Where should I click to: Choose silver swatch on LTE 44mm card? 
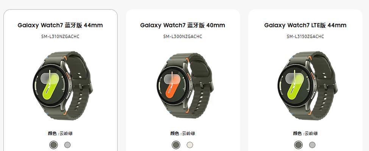[312, 145]
